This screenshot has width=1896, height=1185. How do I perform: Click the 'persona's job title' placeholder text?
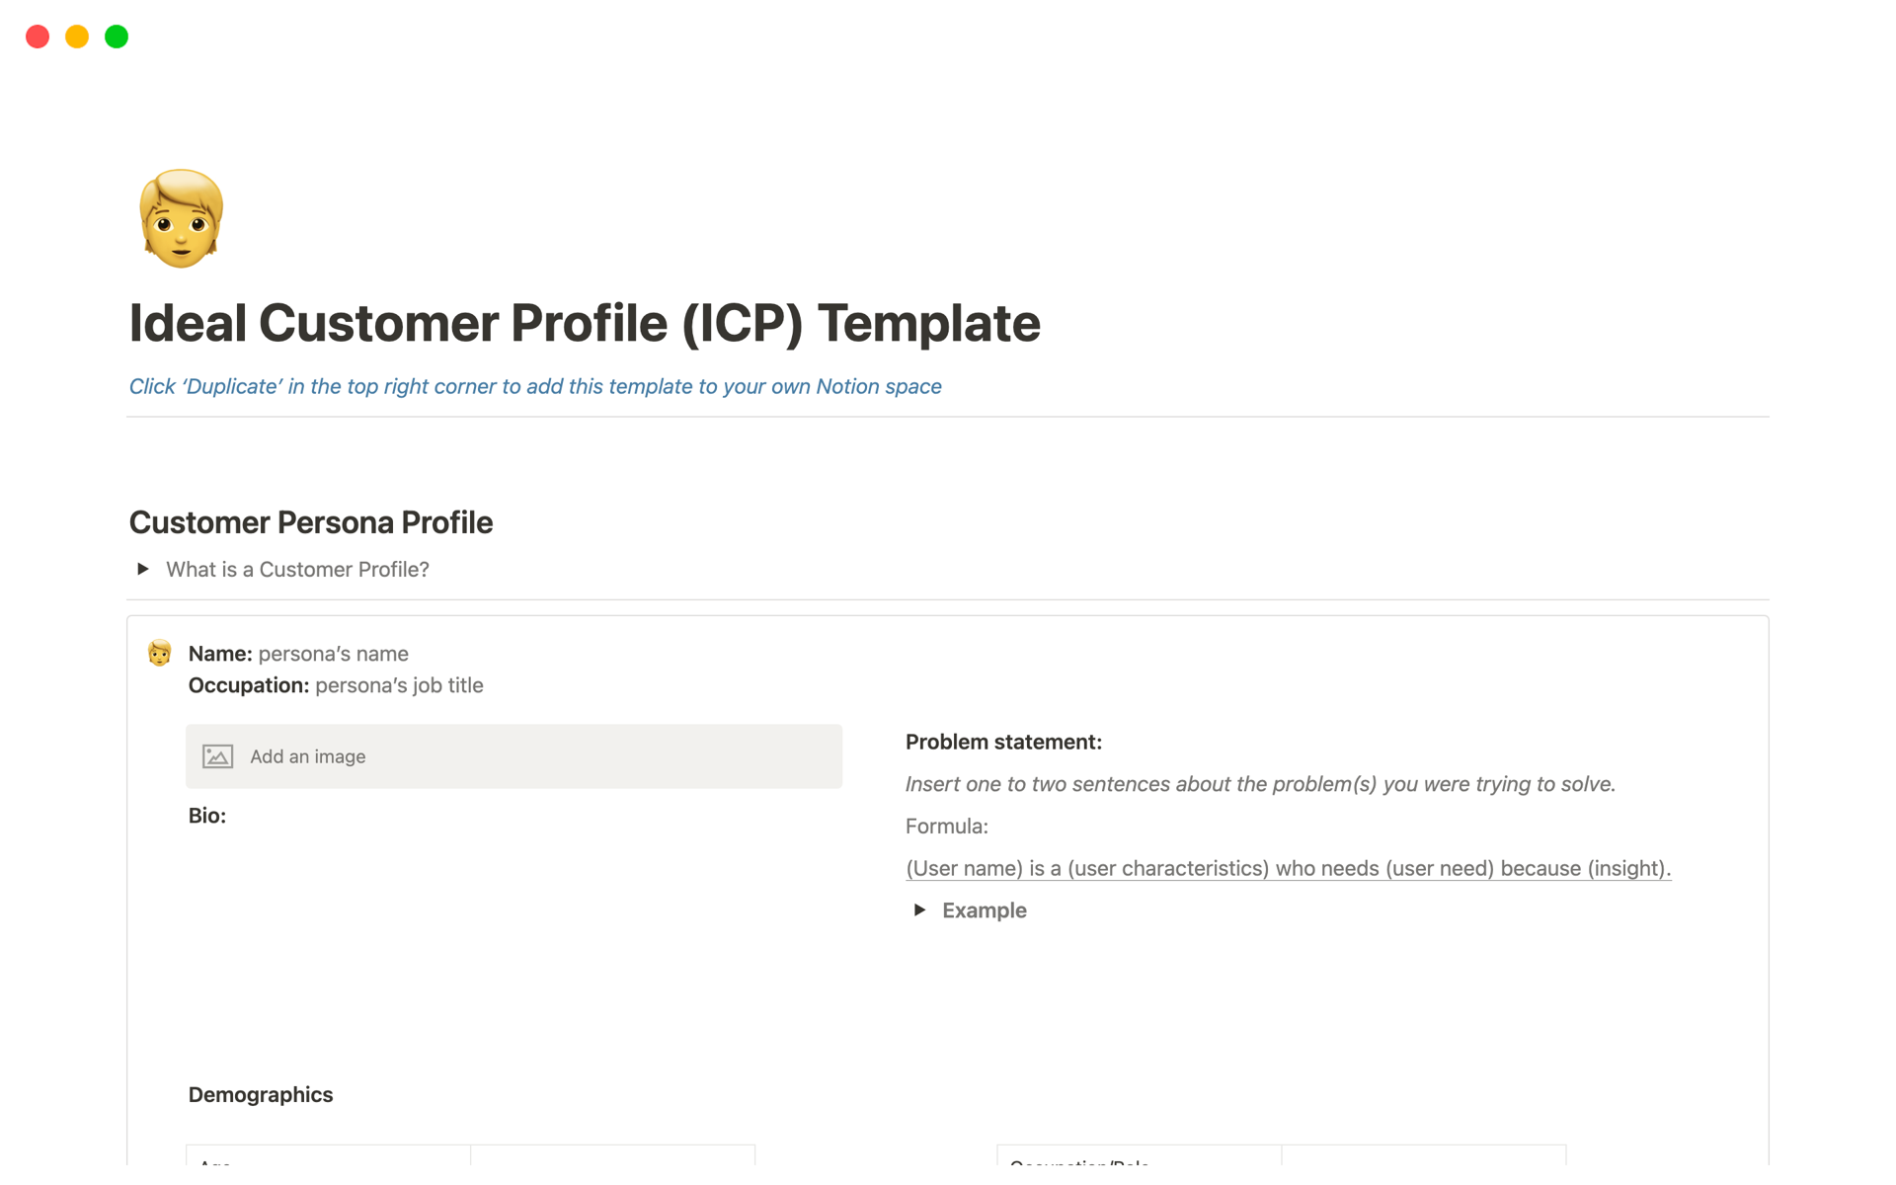(x=398, y=684)
